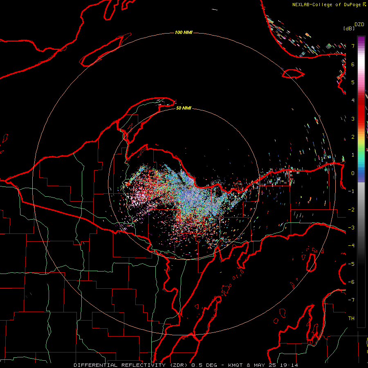
Task: Select the 7 value on color scale
Action: click(353, 46)
